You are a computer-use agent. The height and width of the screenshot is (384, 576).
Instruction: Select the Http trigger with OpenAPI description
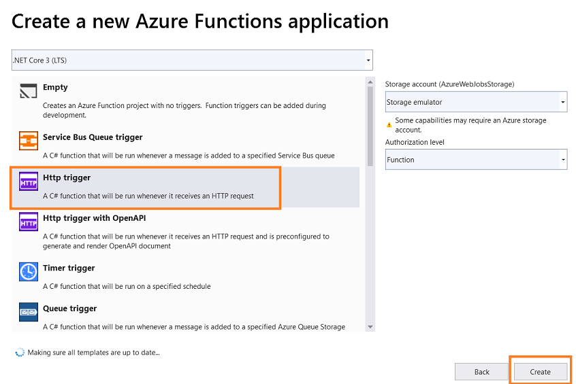pos(186,241)
